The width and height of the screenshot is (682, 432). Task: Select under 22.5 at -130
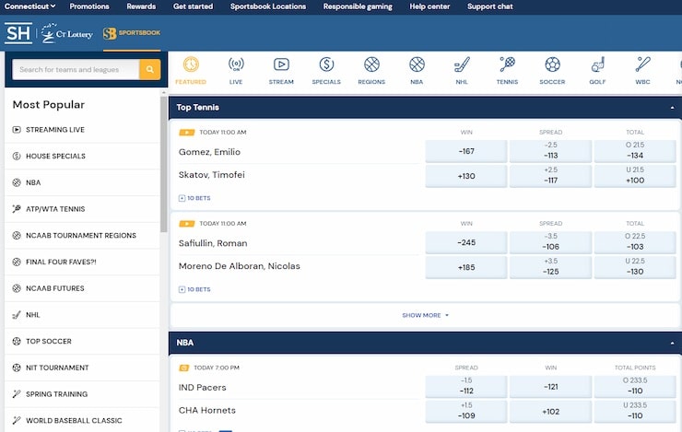coord(635,267)
